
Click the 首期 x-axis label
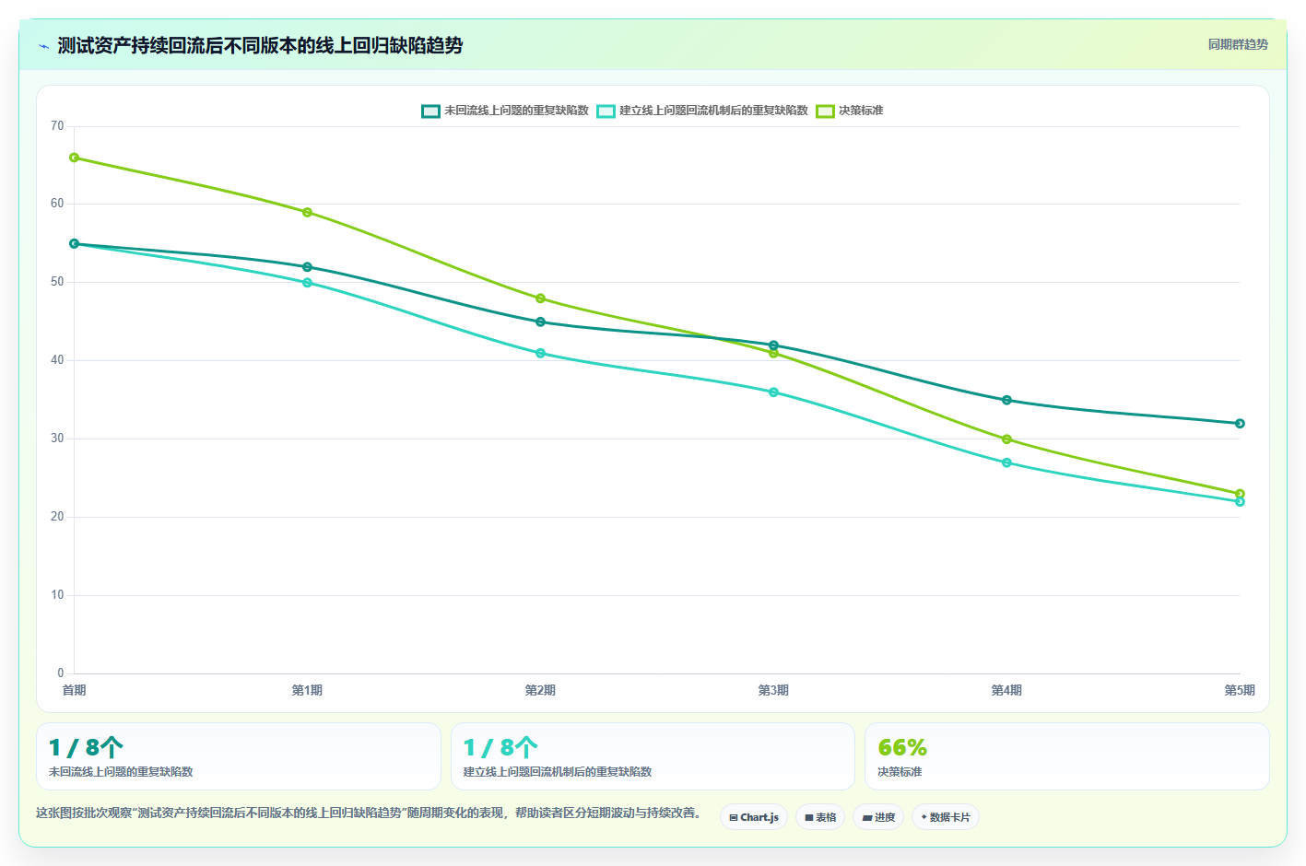[75, 690]
